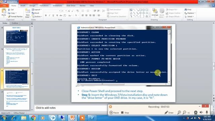Viewport: 215px width, 121px height.
Task: Insert text box shape from gallery
Action: (131, 10)
